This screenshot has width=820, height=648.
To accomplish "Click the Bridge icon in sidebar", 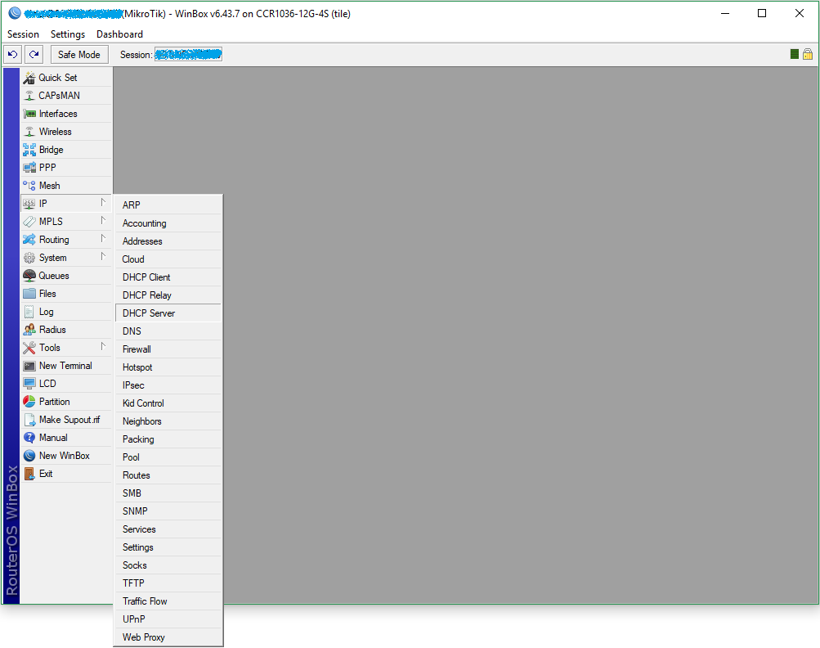I will (x=29, y=150).
